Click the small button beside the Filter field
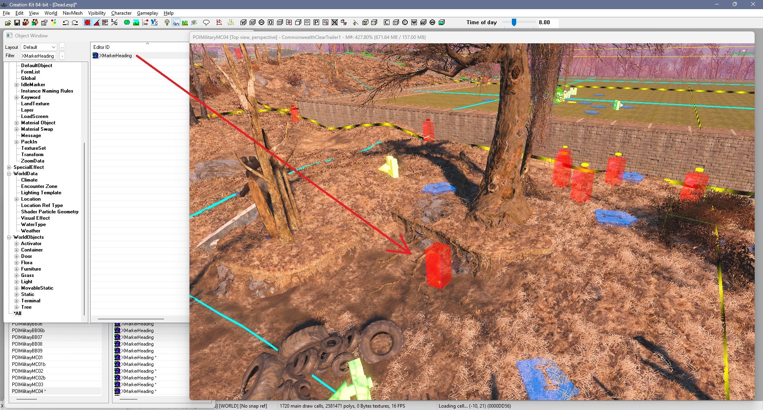This screenshot has height=410, width=763. [x=62, y=56]
